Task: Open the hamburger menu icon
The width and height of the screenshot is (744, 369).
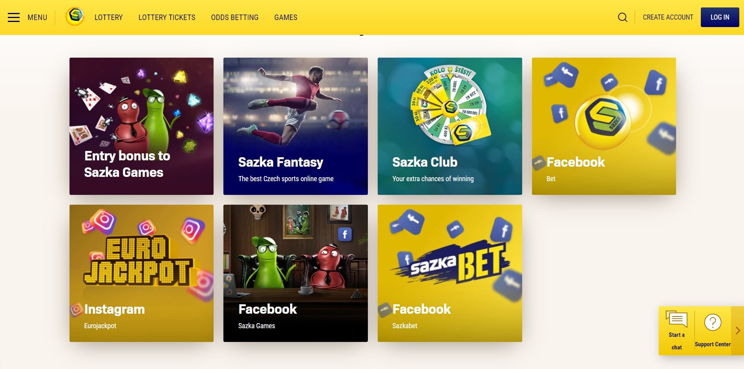Action: 14,17
